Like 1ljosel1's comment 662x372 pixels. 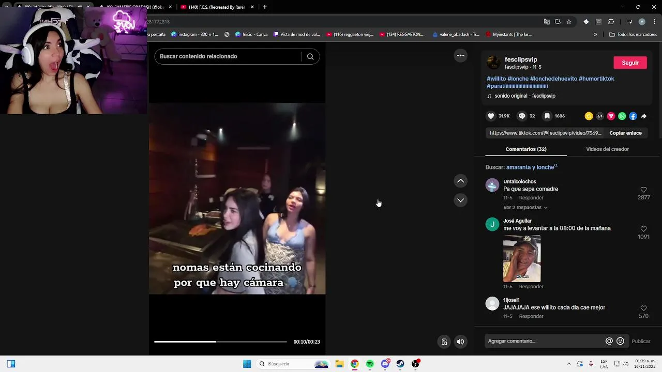pos(644,308)
